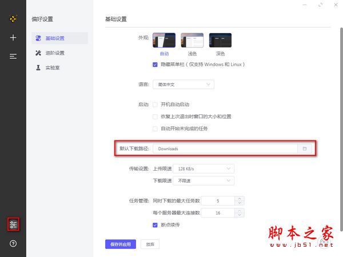Viewport: 343px width, 257px height.
Task: Enable 自动开始未完成的任务 checkbox
Action: pyautogui.click(x=155, y=128)
